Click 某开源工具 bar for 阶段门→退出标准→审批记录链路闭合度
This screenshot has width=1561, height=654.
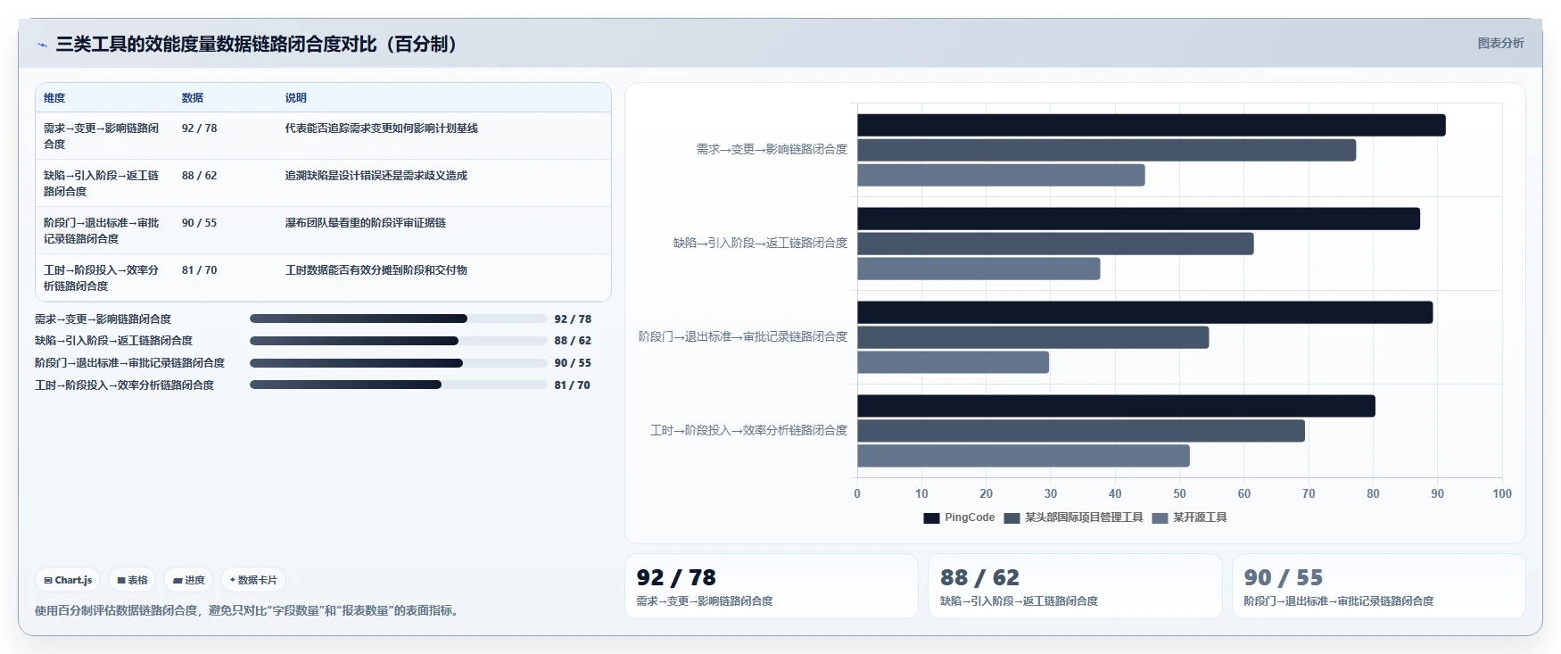pos(954,362)
